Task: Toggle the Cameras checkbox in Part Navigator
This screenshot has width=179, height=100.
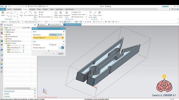Action: [6, 32]
